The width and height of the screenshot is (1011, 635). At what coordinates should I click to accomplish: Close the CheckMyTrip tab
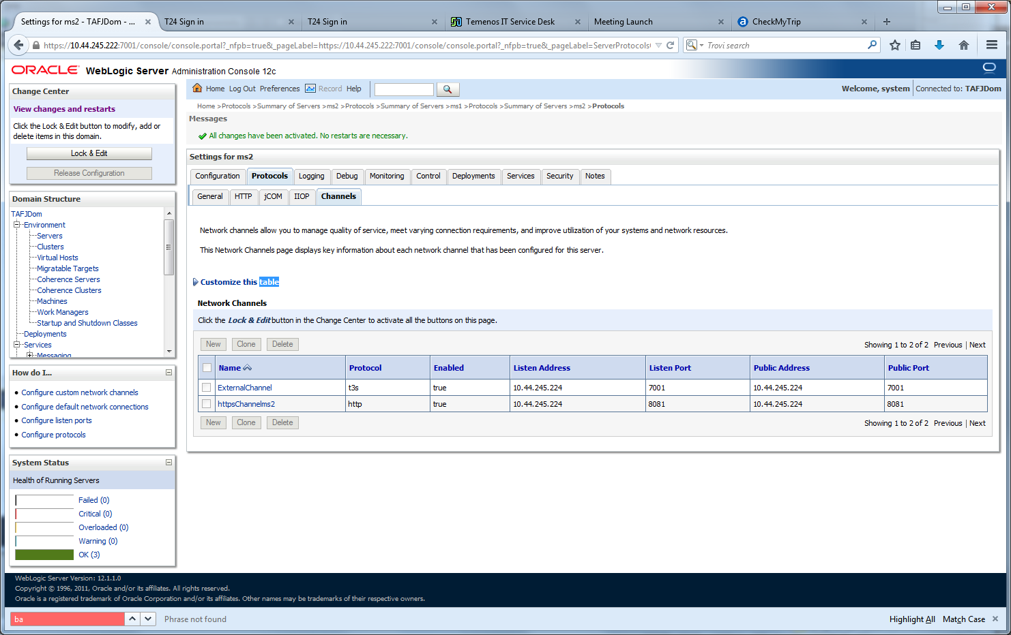coord(864,22)
